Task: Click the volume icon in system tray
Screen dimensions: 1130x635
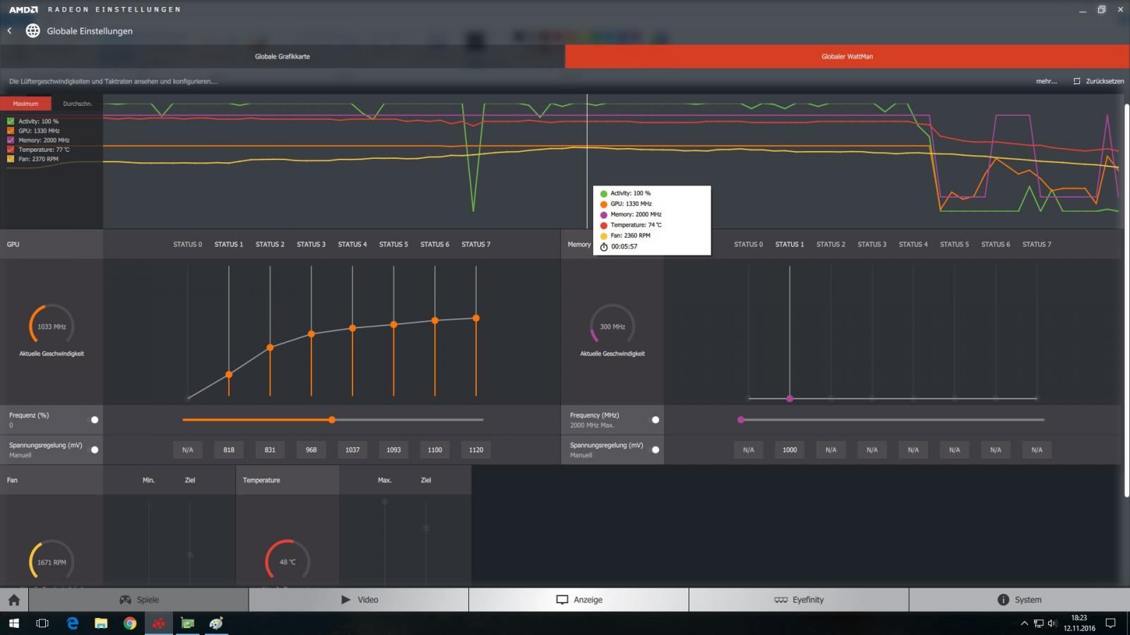Action: pos(1052,623)
